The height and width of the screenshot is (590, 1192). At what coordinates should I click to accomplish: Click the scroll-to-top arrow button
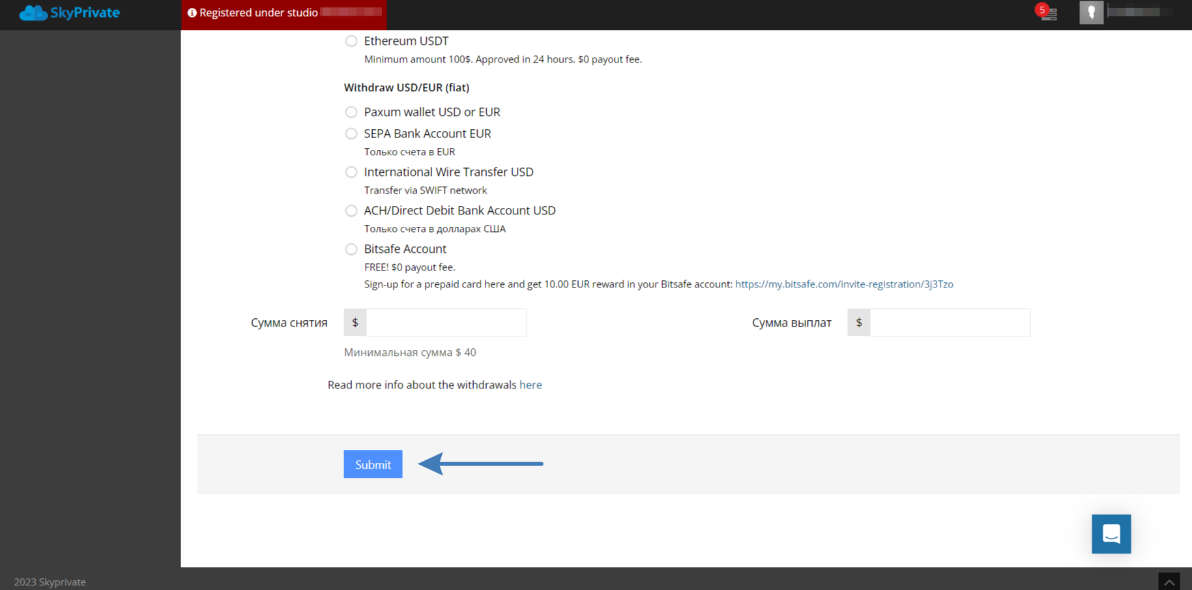[1169, 582]
